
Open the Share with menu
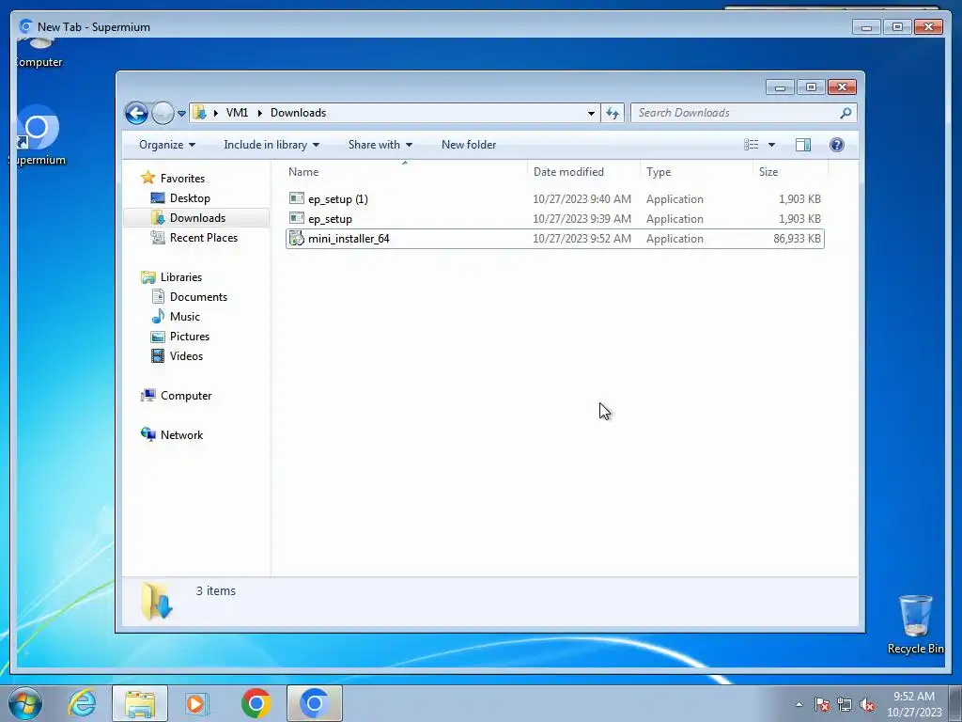380,145
